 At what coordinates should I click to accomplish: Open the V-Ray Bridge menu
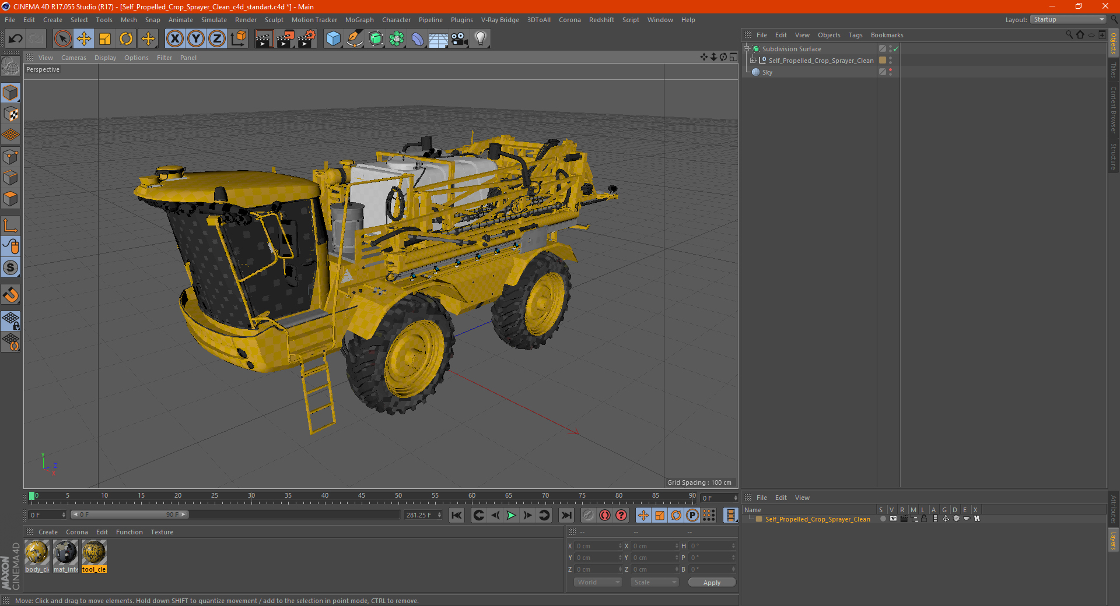coord(500,20)
